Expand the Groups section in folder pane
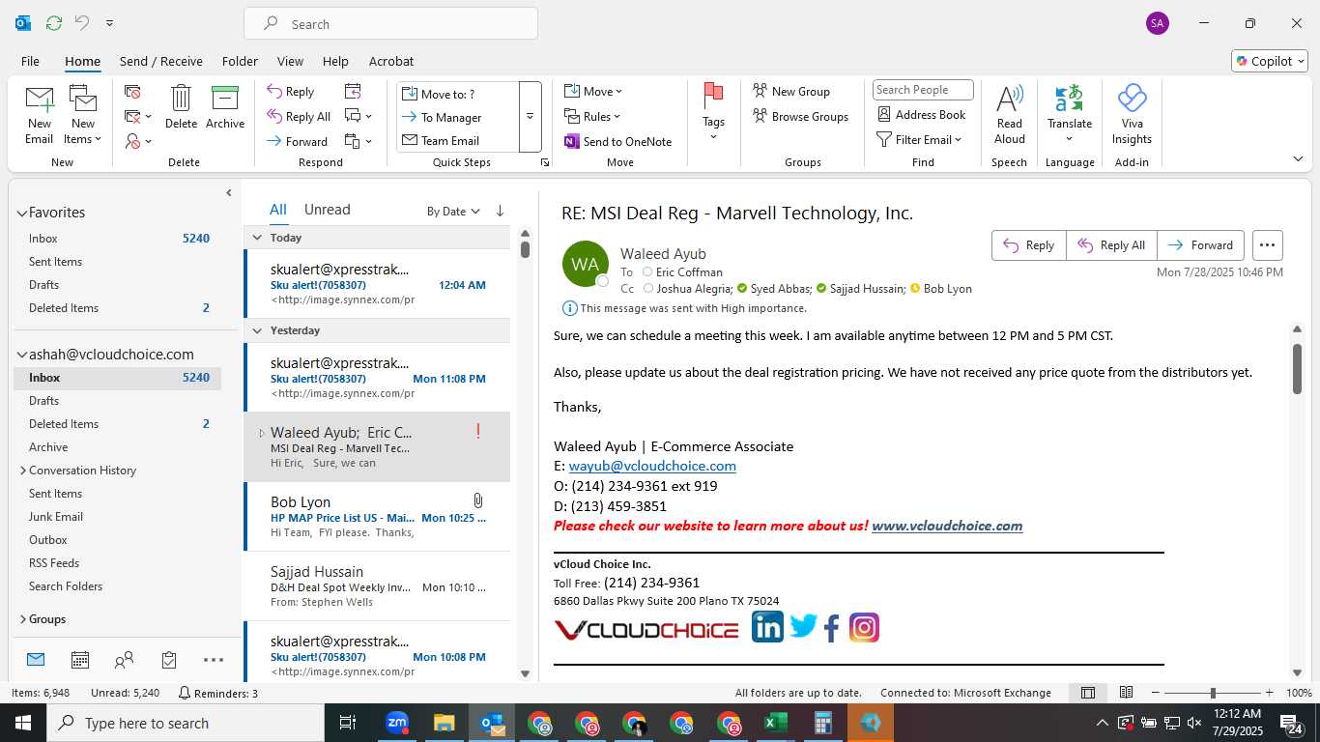 point(22,619)
